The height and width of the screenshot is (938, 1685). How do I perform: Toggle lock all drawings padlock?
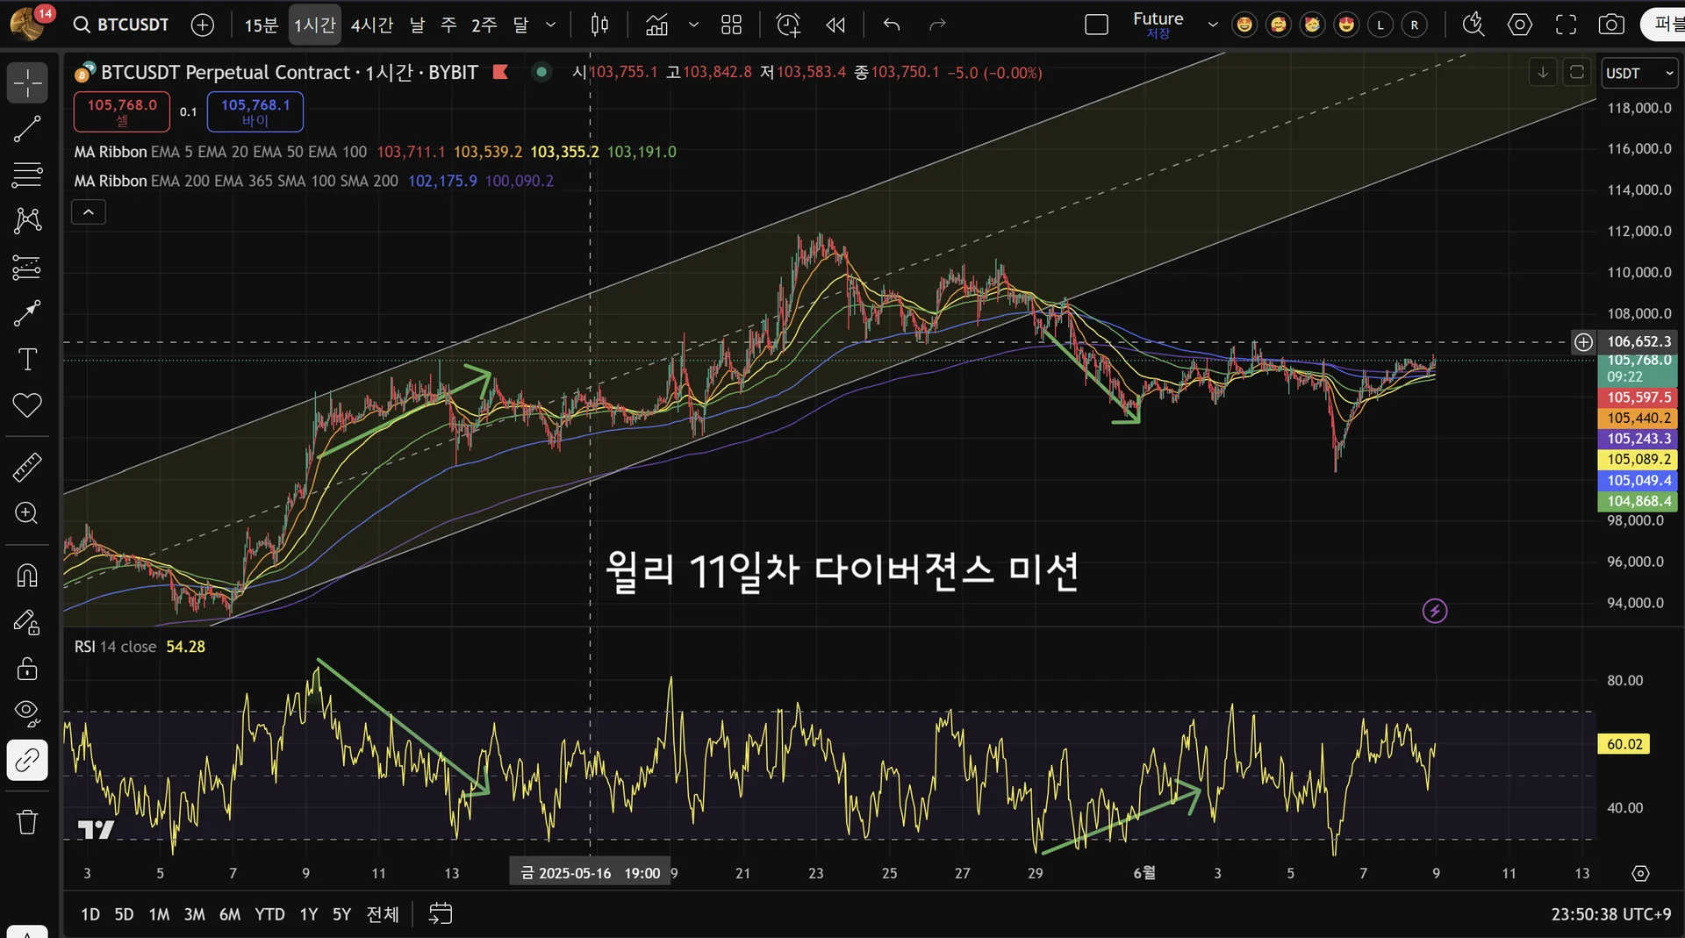[27, 669]
